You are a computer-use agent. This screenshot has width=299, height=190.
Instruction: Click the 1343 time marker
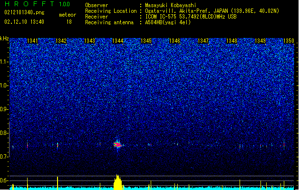pyautogui.click(x=89, y=41)
